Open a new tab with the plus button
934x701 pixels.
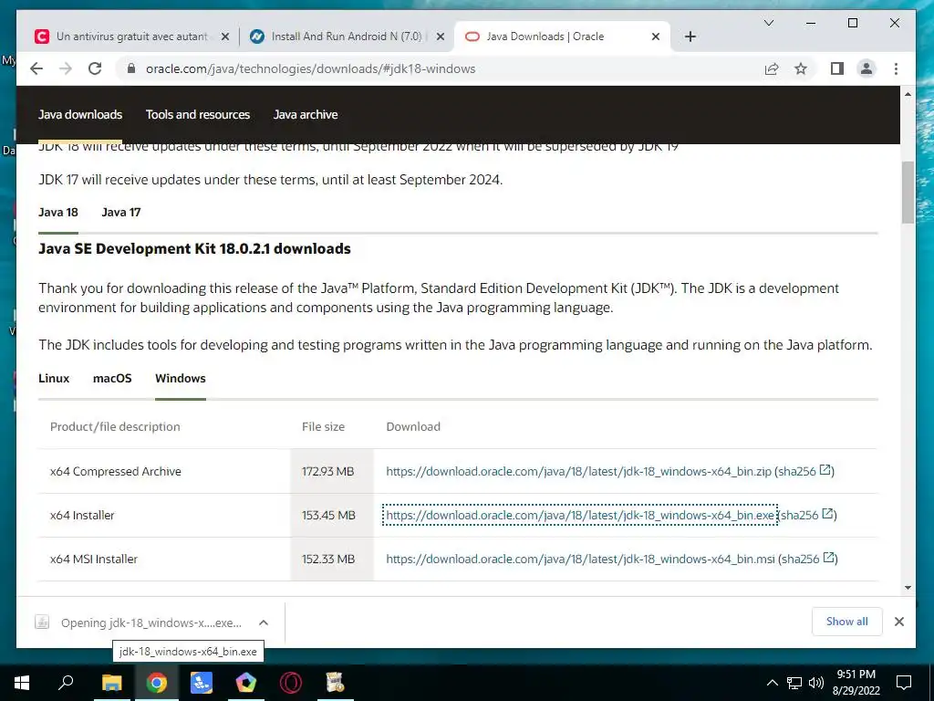click(690, 37)
